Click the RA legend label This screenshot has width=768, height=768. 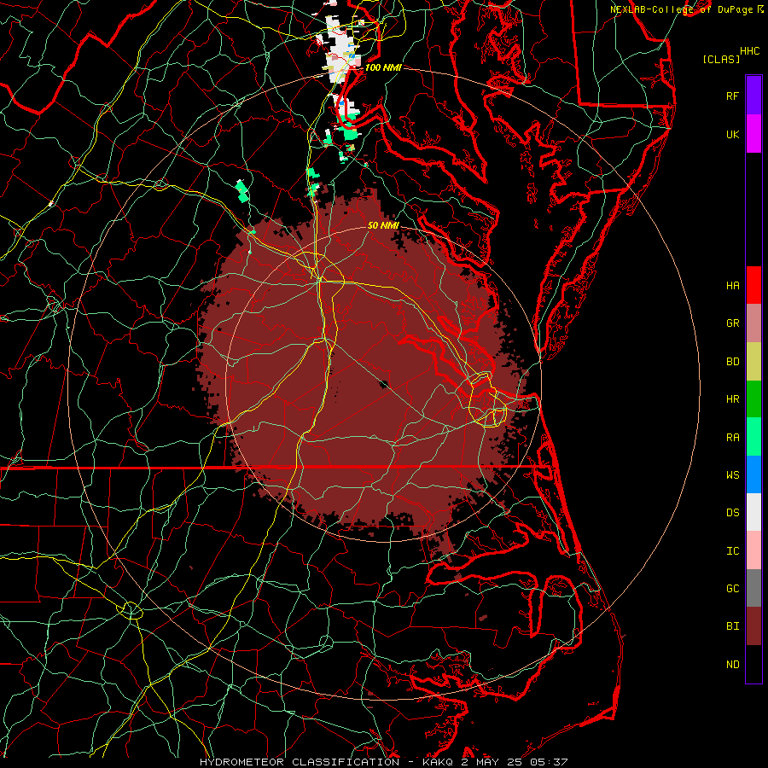[x=732, y=438]
